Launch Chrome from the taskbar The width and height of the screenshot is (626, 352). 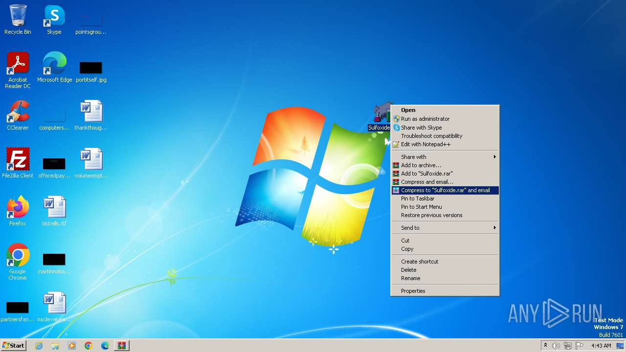pos(89,346)
